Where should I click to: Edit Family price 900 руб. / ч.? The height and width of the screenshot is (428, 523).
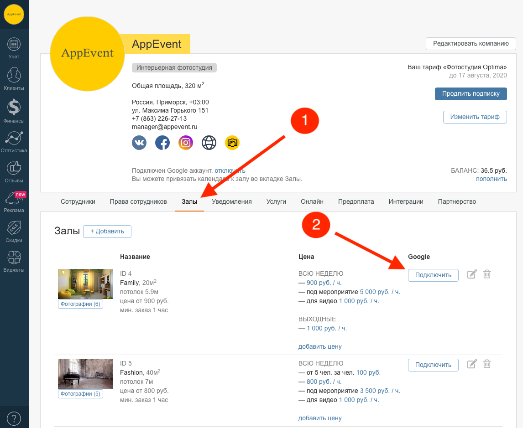[324, 283]
